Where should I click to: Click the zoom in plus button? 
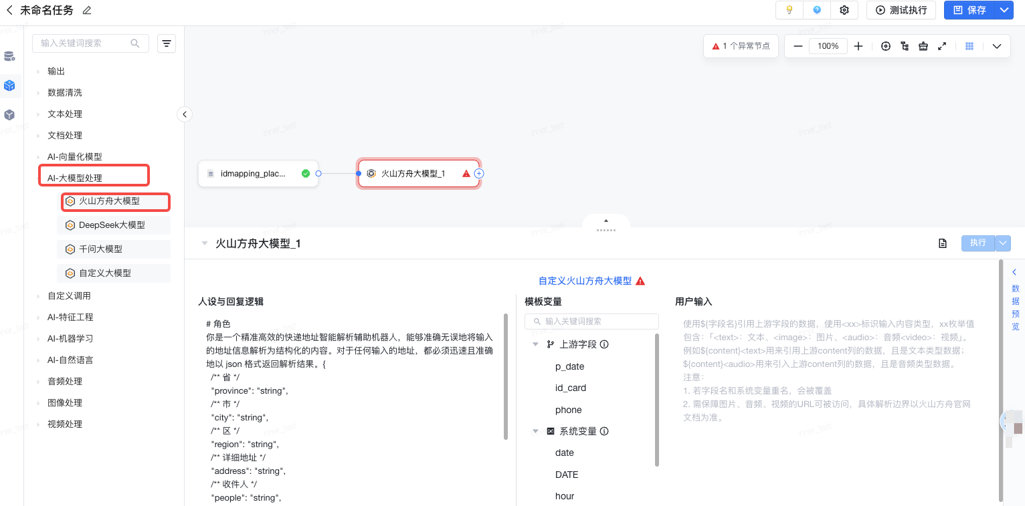[858, 46]
